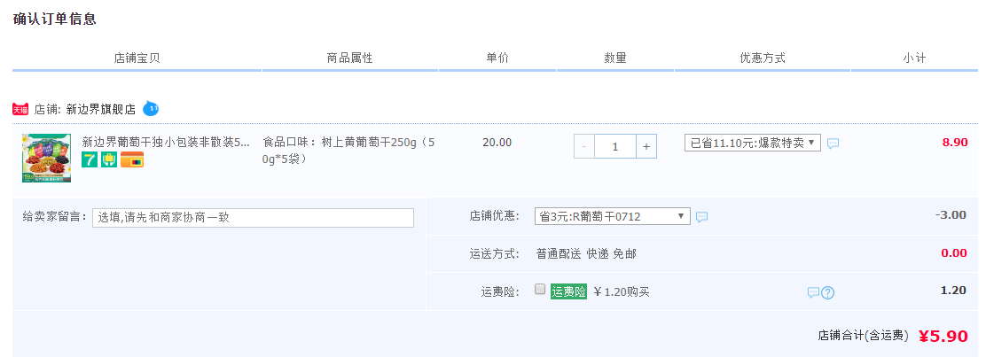Click the green consumer protection bag badge
This screenshot has width=986, height=357.
[x=110, y=159]
